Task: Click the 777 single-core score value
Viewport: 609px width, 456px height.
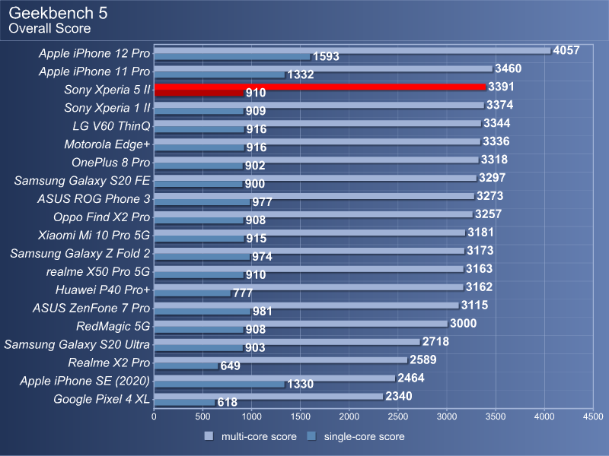Action: point(243,293)
